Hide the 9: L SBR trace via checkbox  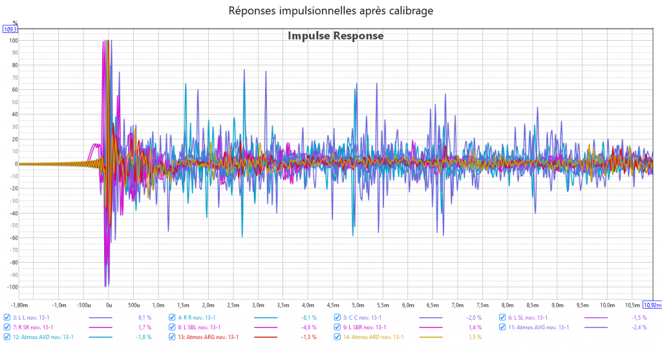(x=338, y=327)
